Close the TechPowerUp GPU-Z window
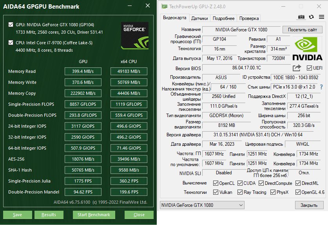The width and height of the screenshot is (328, 226). tap(319, 7)
